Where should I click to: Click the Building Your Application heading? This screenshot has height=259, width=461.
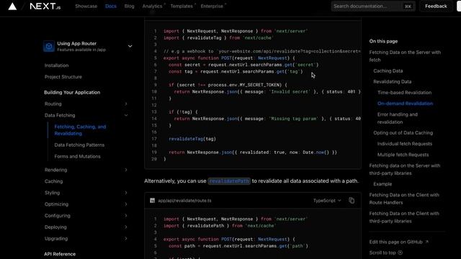(72, 92)
